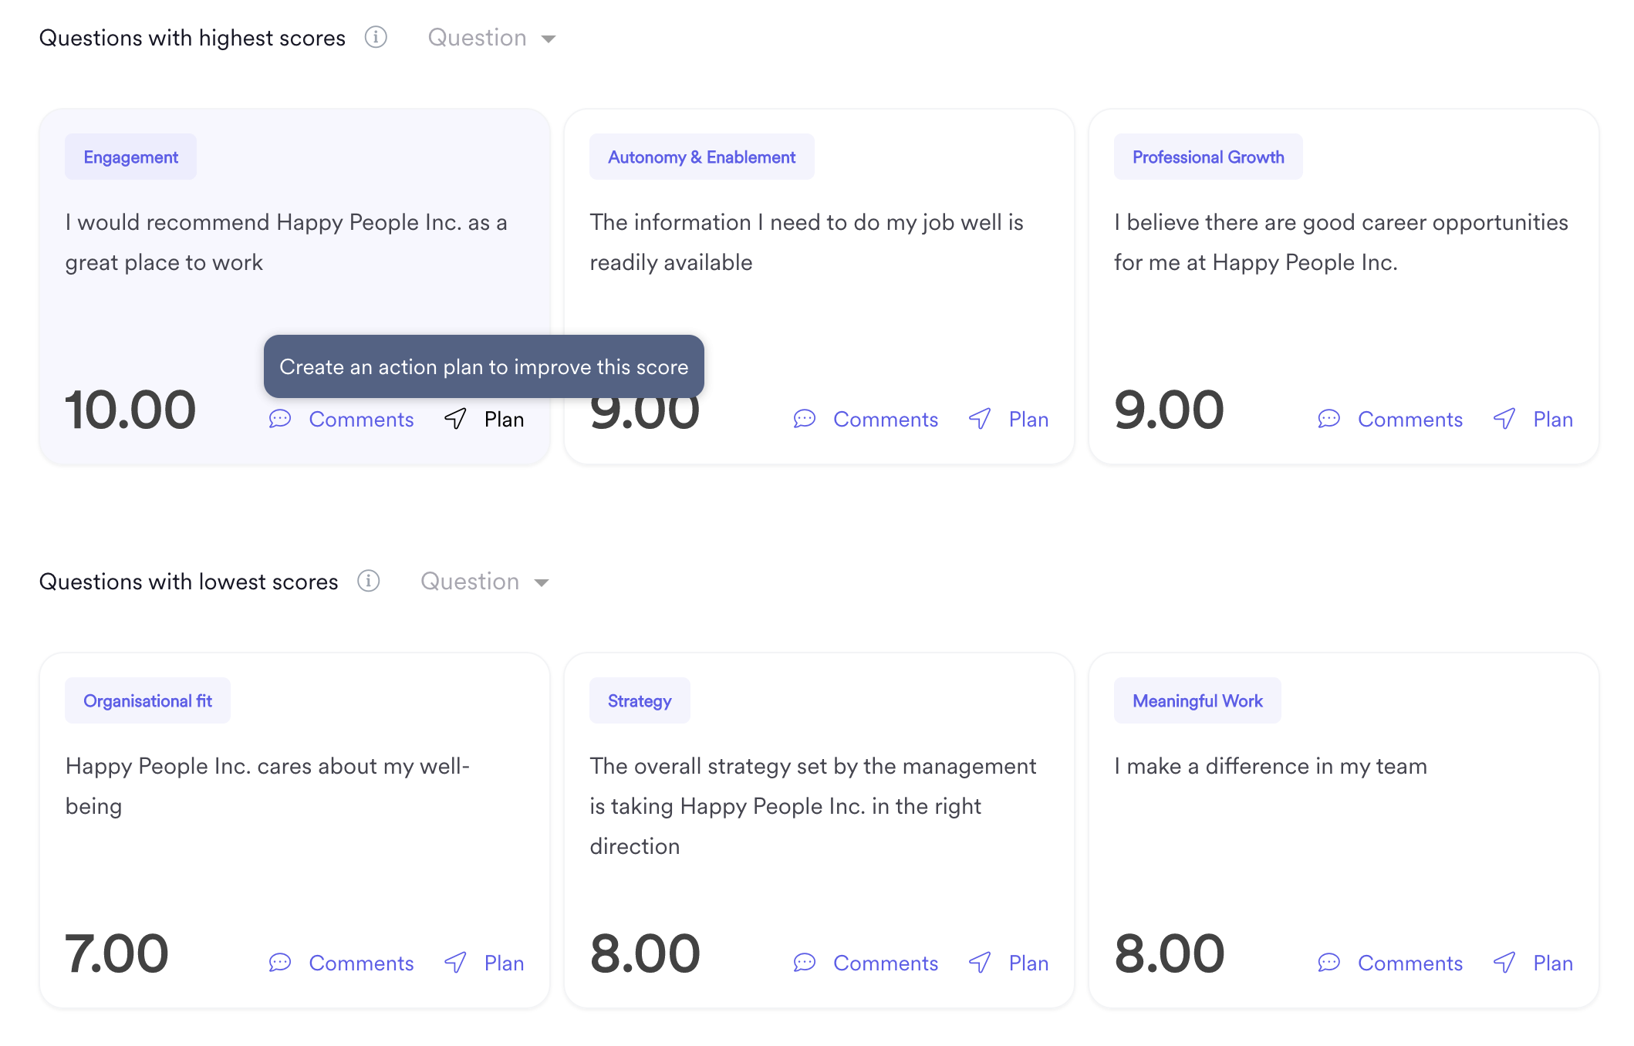Open Comments link on Professional Growth card
The height and width of the screenshot is (1046, 1634).
pos(1410,419)
